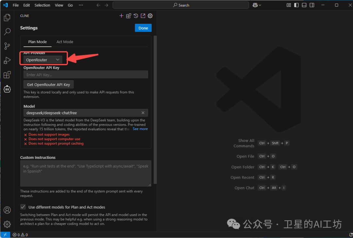This screenshot has height=238, width=353.
Task: Switch to the Act Mode tab
Action: point(65,42)
